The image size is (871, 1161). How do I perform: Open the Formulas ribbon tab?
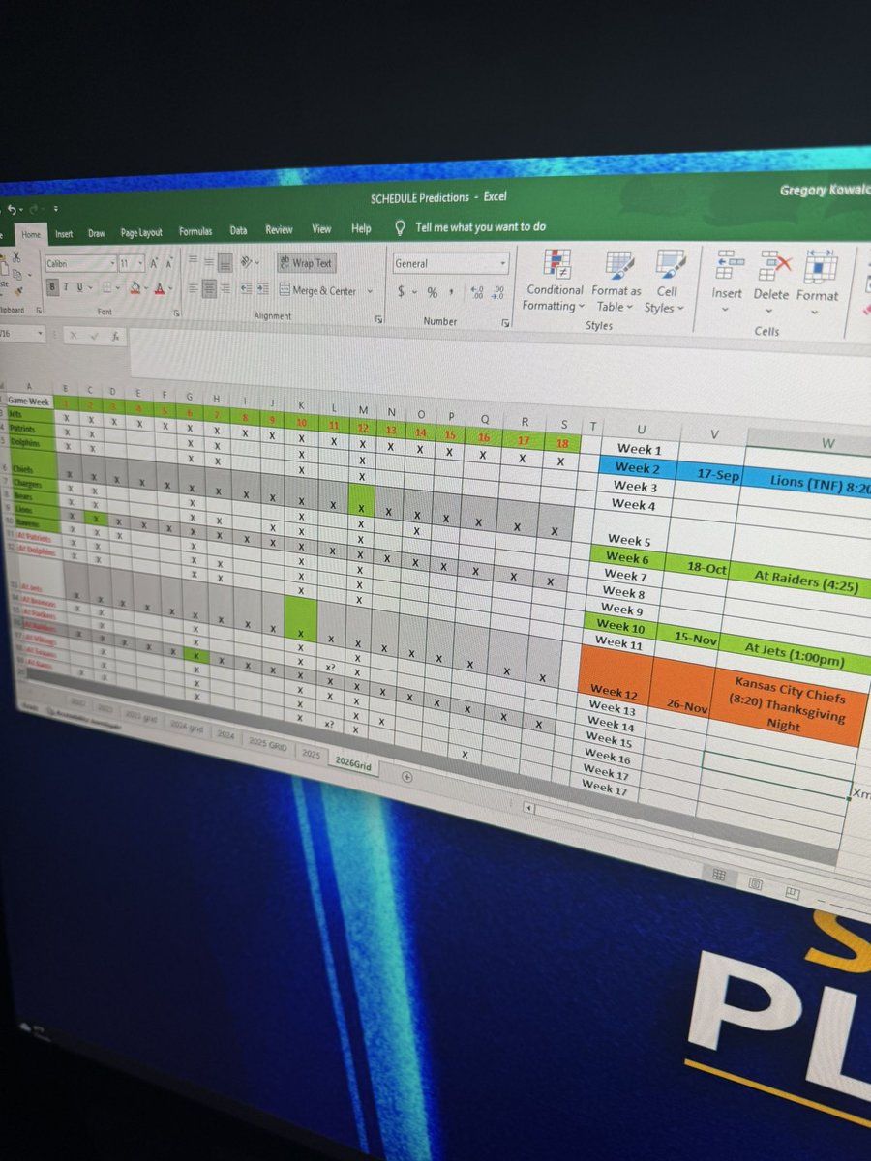[x=195, y=231]
